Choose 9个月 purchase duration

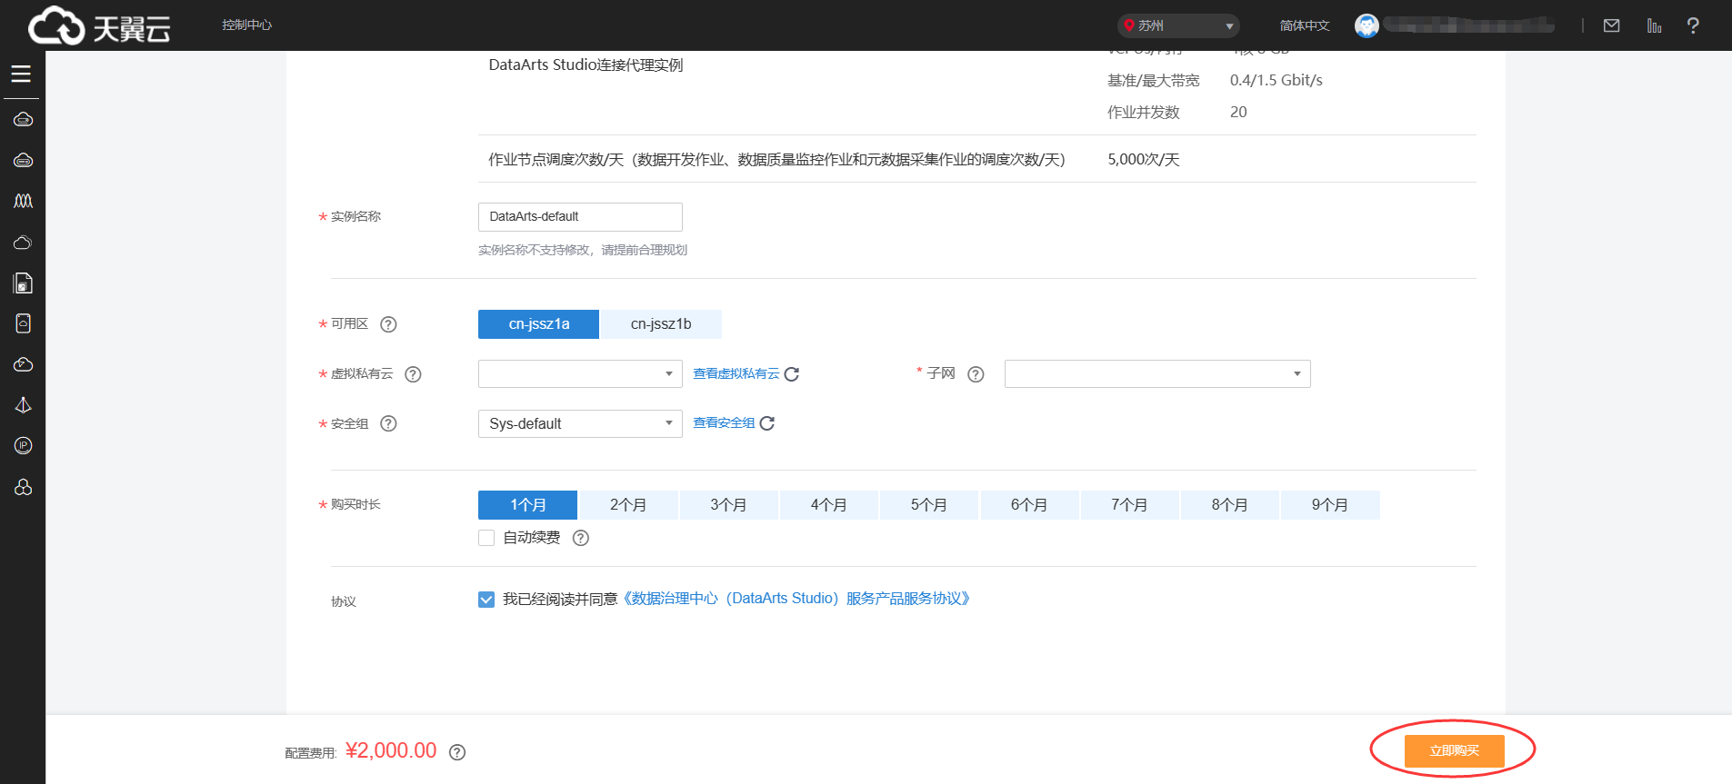click(1330, 505)
